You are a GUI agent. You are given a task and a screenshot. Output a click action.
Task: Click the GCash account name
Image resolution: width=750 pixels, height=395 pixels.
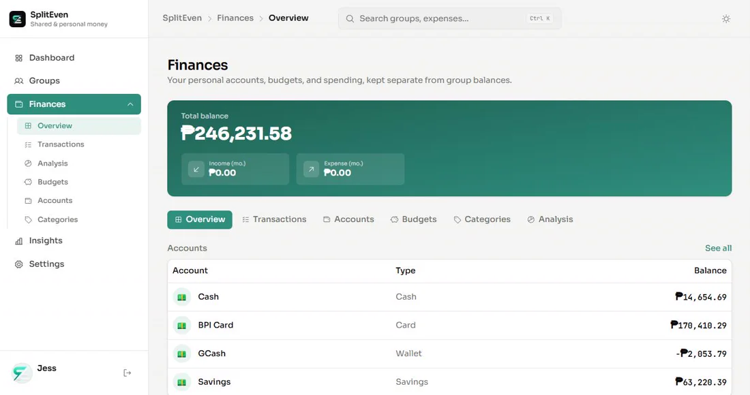pyautogui.click(x=211, y=354)
